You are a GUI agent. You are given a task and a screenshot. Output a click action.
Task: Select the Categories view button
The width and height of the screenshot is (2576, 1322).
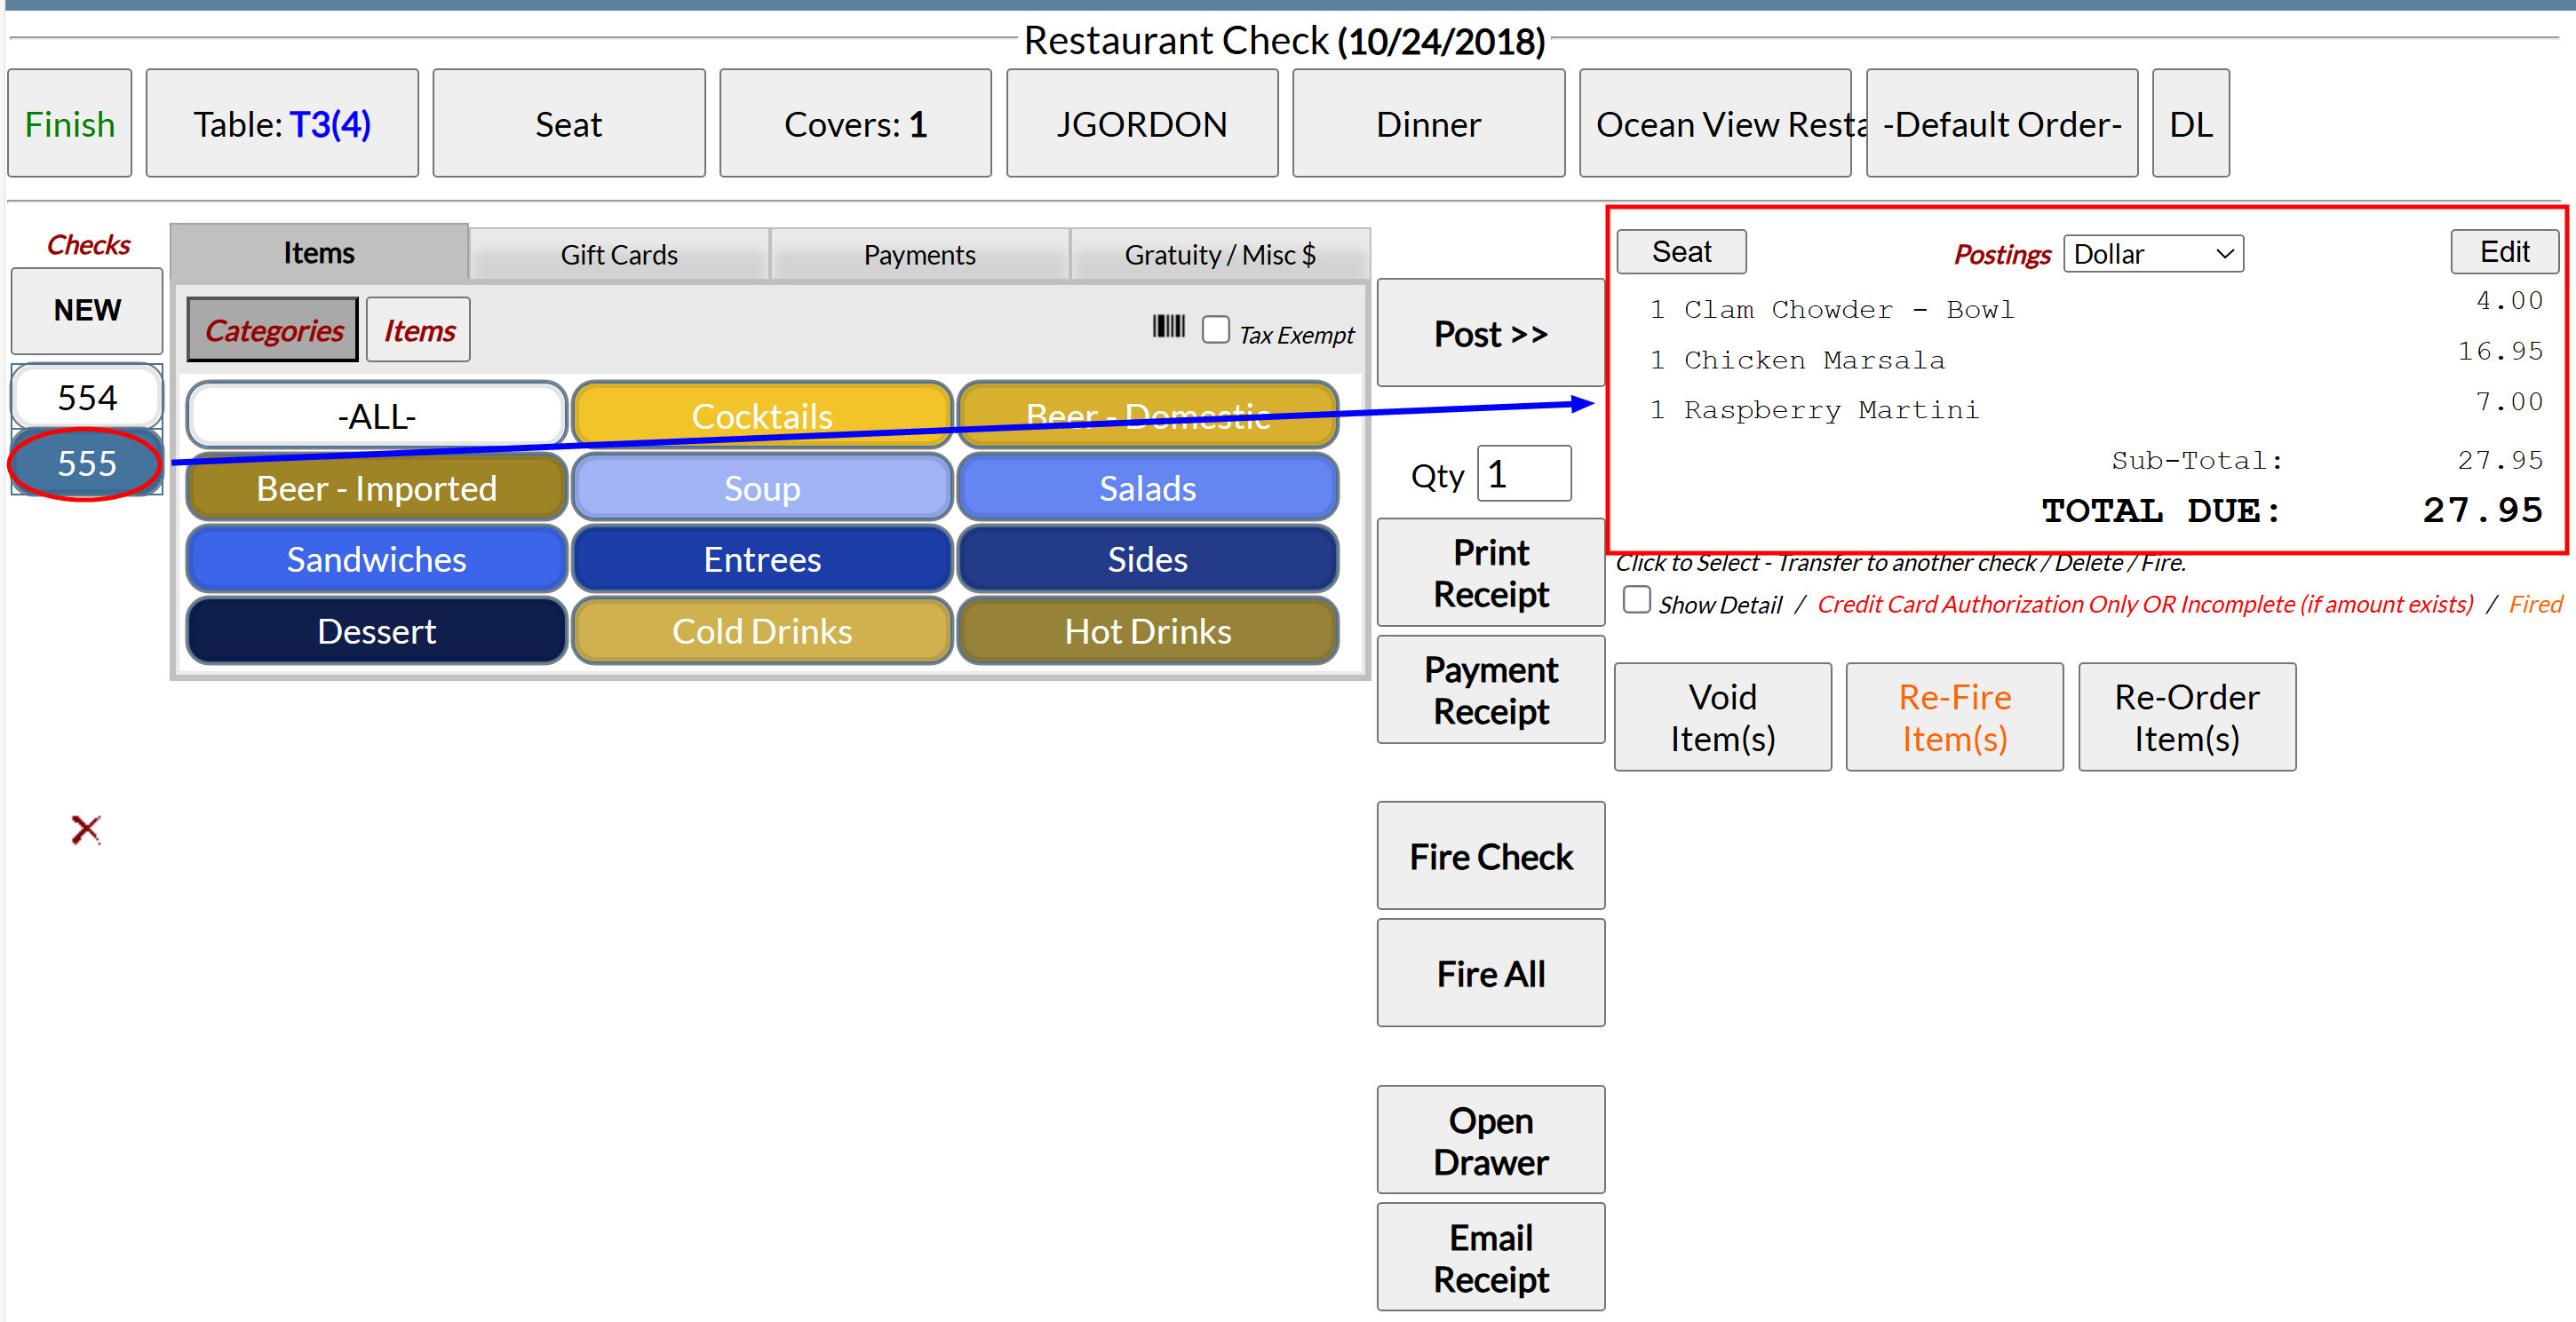point(273,329)
